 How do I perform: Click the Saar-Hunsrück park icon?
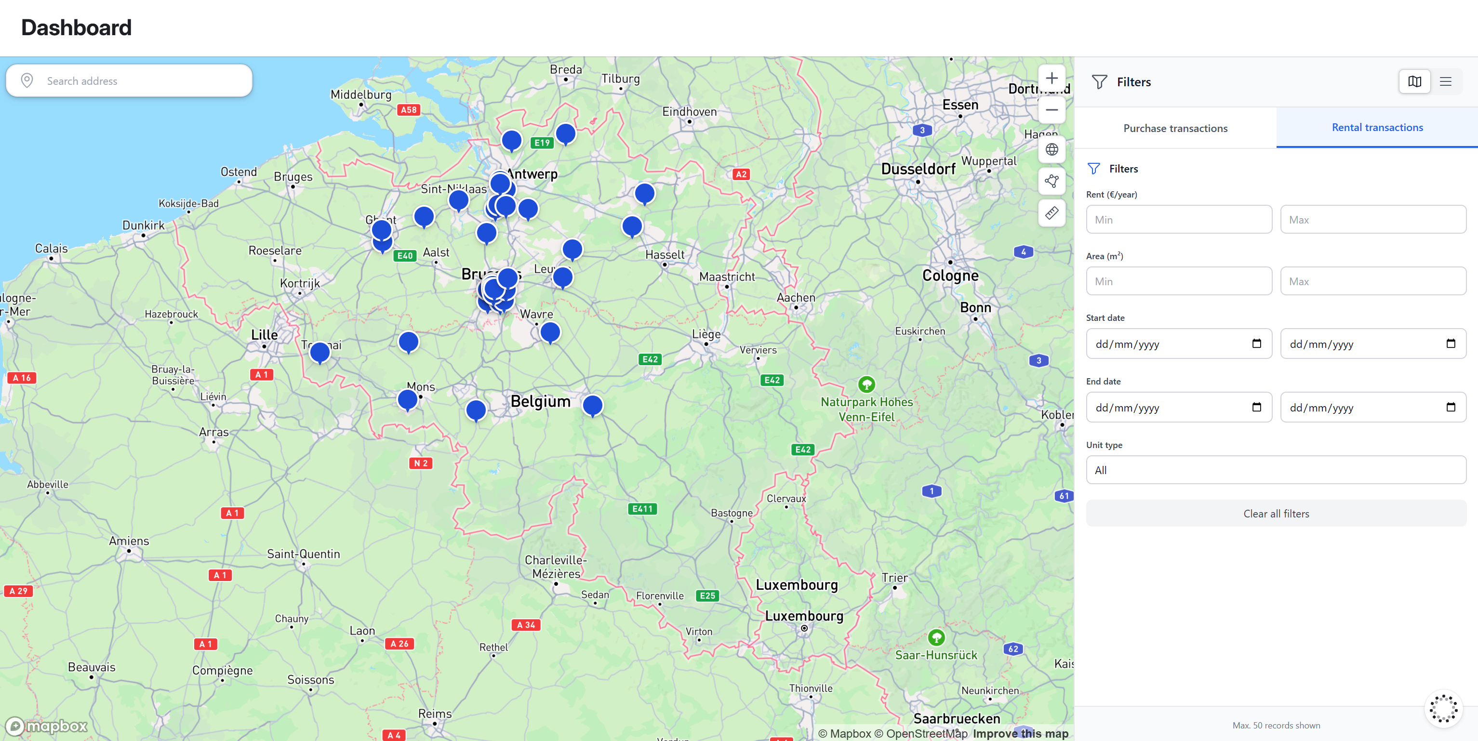click(936, 637)
